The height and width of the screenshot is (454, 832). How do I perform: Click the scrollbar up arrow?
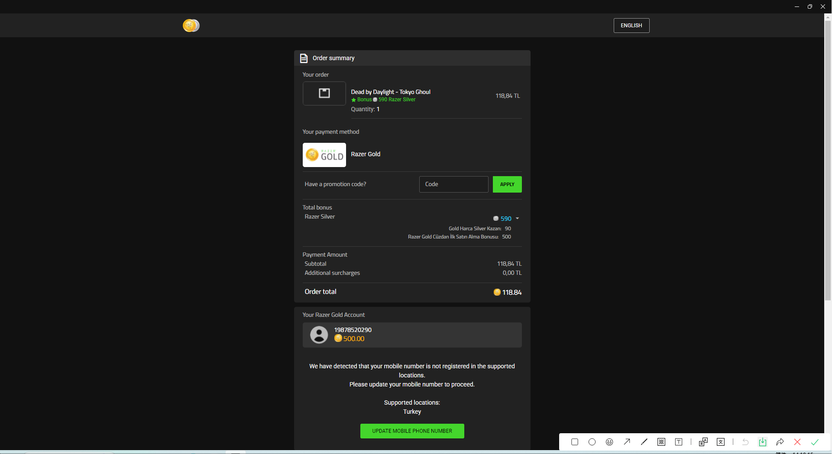tap(828, 17)
